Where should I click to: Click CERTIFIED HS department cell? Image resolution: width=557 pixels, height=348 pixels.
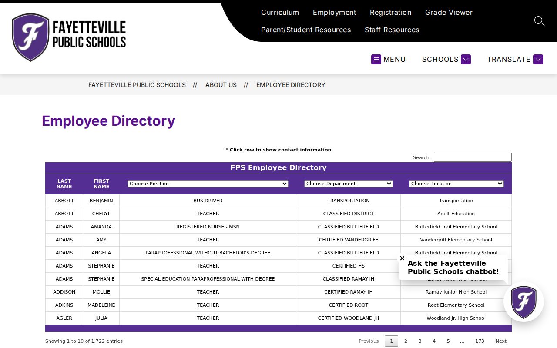[x=349, y=266]
